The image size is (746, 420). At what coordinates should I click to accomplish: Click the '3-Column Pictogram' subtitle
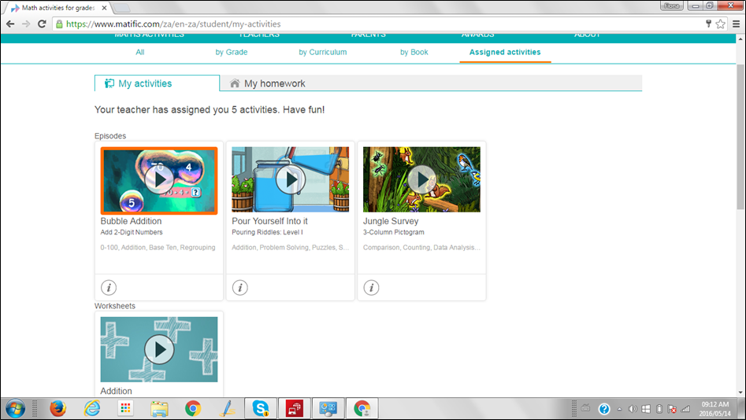point(393,232)
